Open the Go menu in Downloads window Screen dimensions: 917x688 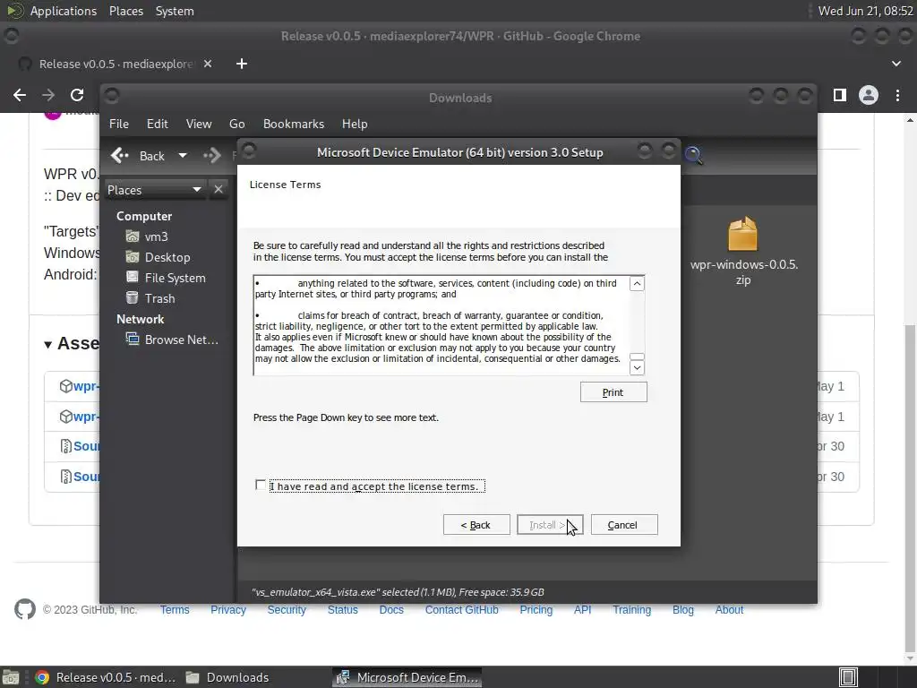(236, 124)
